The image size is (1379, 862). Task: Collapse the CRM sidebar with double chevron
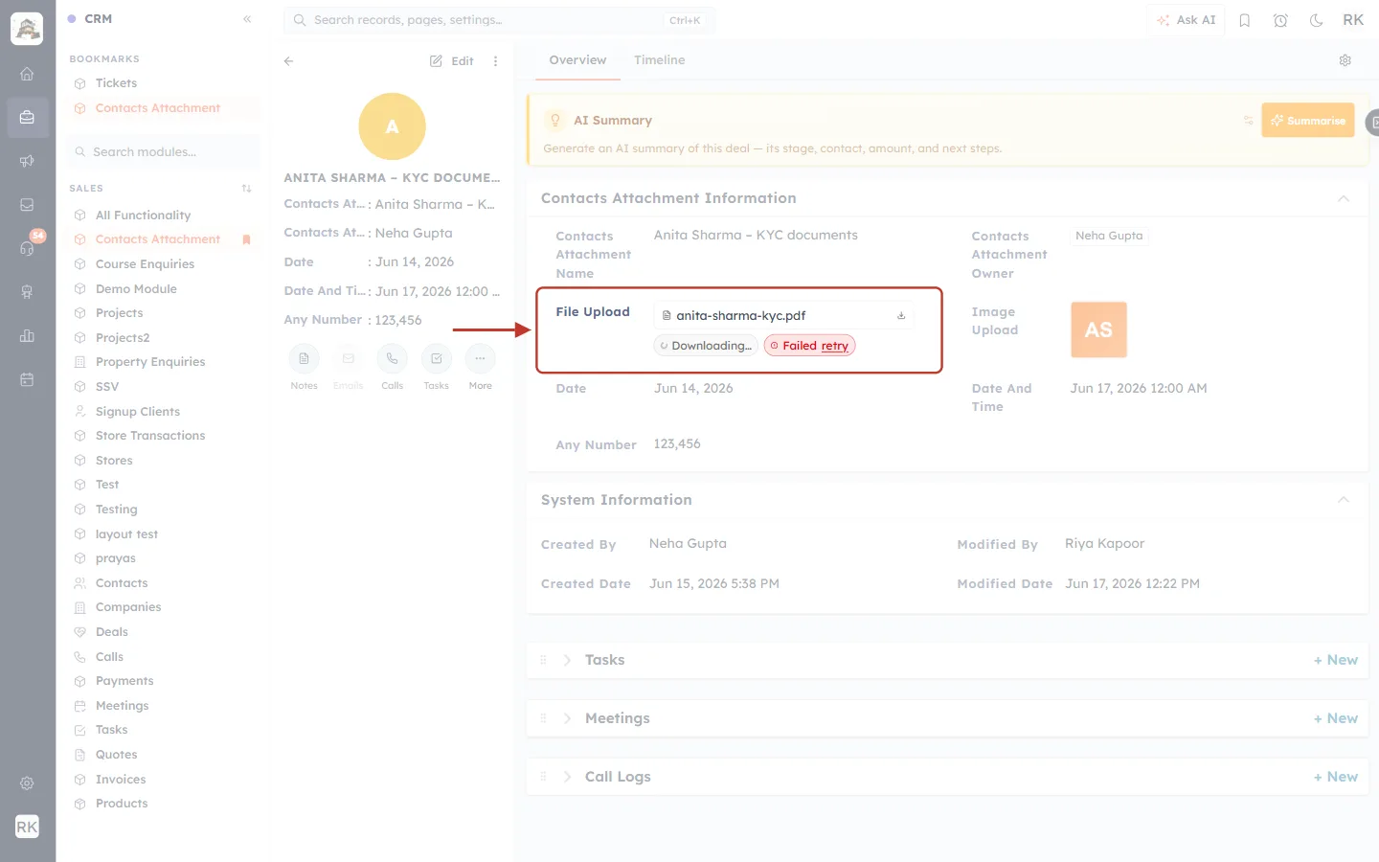pyautogui.click(x=247, y=19)
